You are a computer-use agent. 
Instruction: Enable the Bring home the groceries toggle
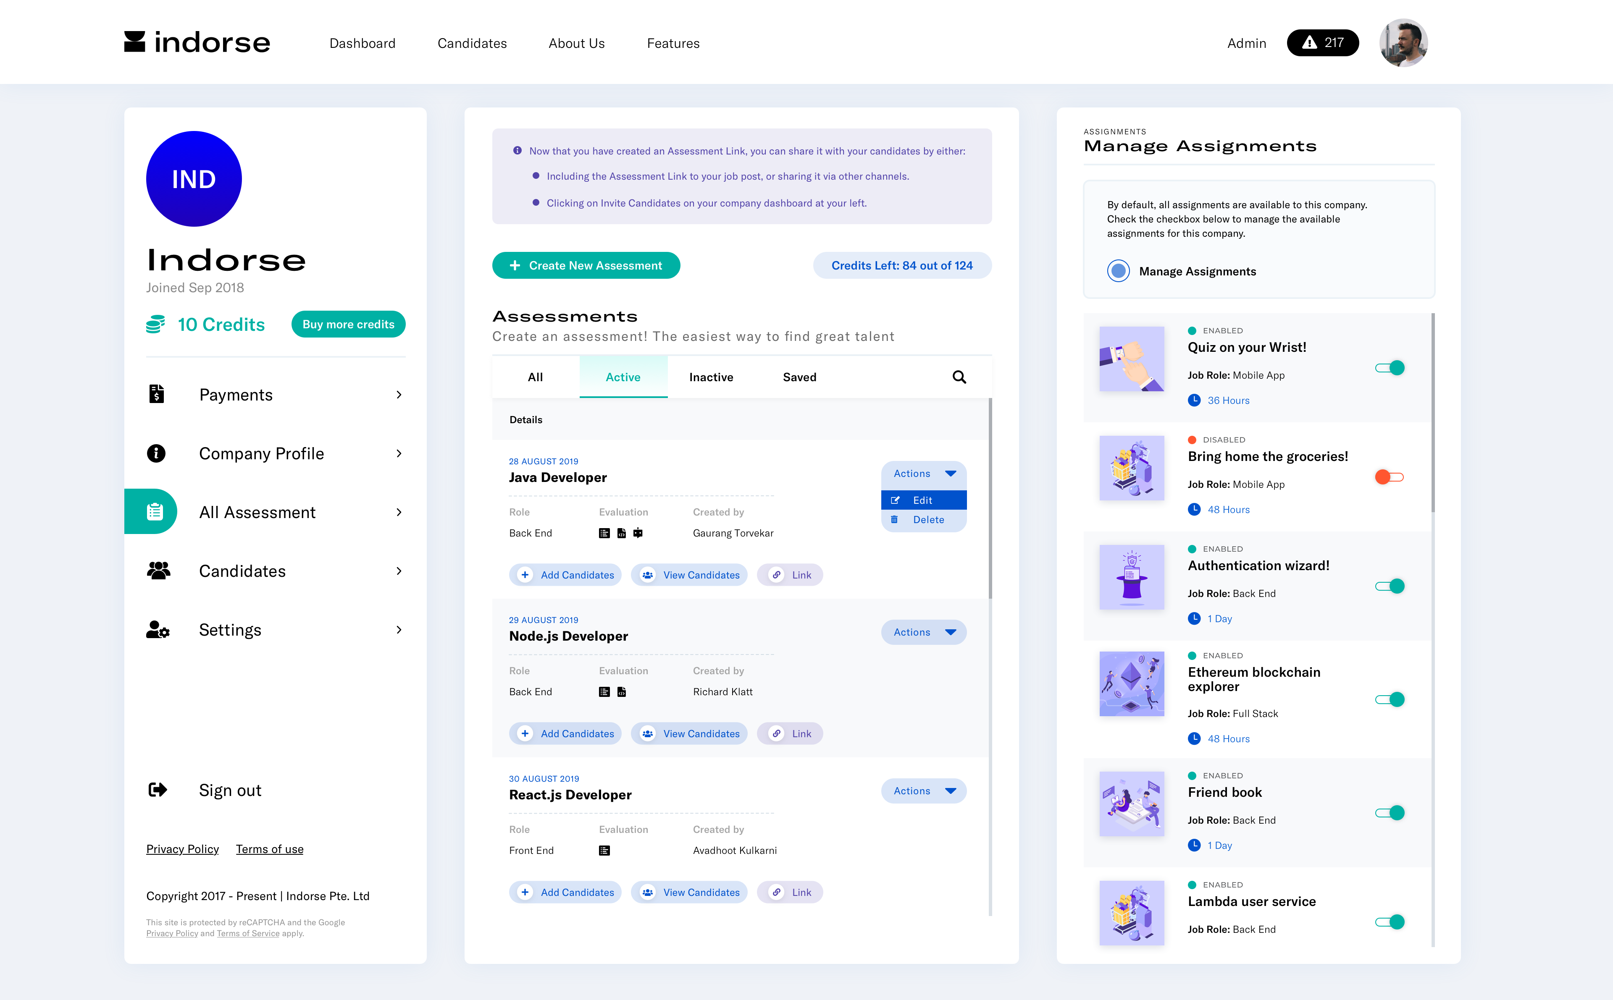point(1390,477)
